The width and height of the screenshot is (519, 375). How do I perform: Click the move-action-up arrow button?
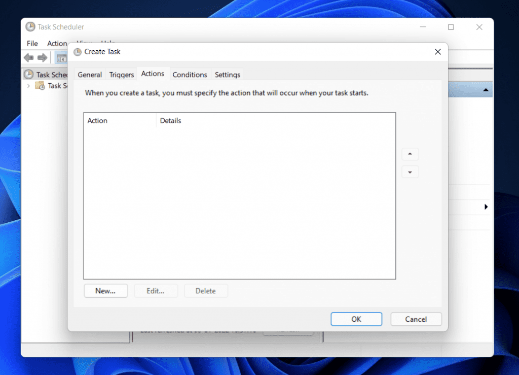tap(410, 154)
